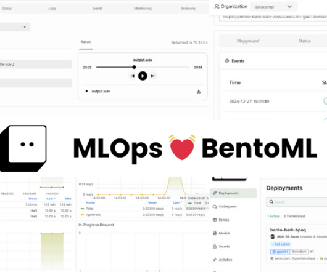
Task: Focus the Deployments search field
Action: (x=297, y=202)
